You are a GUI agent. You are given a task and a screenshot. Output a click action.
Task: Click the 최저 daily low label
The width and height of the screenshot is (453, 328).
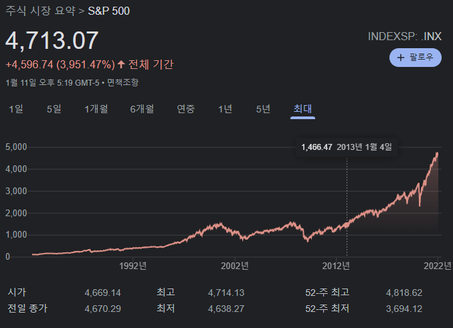[166, 308]
